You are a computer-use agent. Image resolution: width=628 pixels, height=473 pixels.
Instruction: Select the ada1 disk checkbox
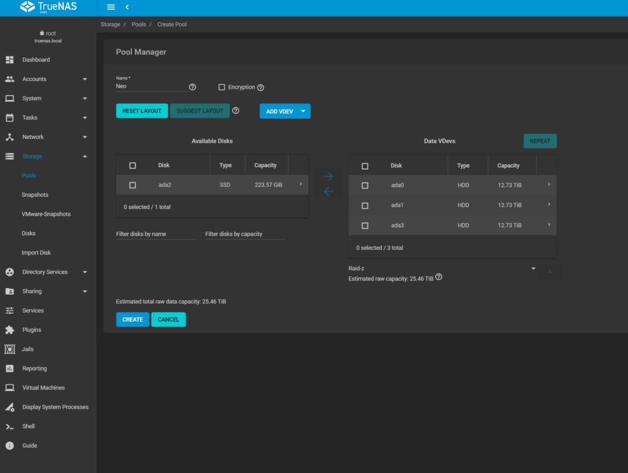[365, 205]
